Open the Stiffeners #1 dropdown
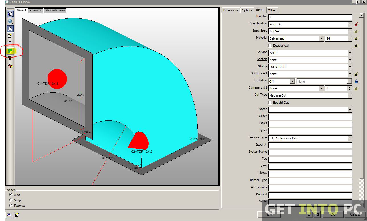This screenshot has height=221, width=367. tap(321, 88)
